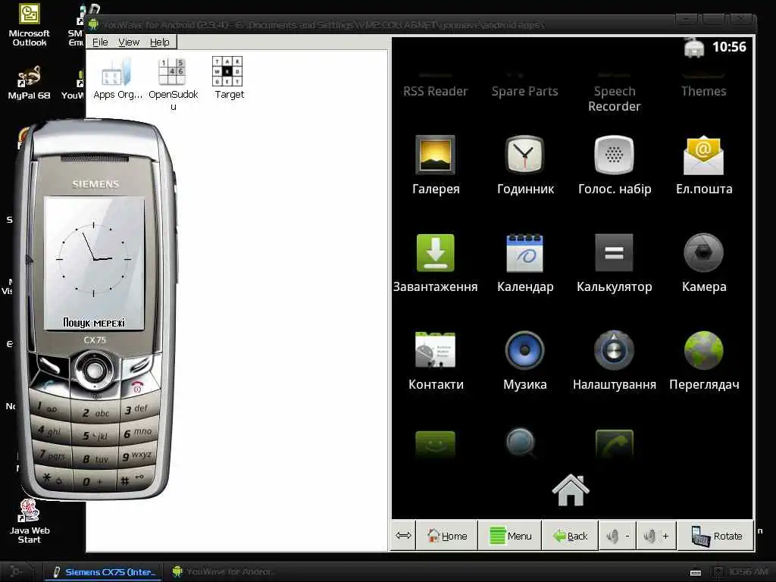
Task: Tap the Android home house icon
Action: click(571, 490)
